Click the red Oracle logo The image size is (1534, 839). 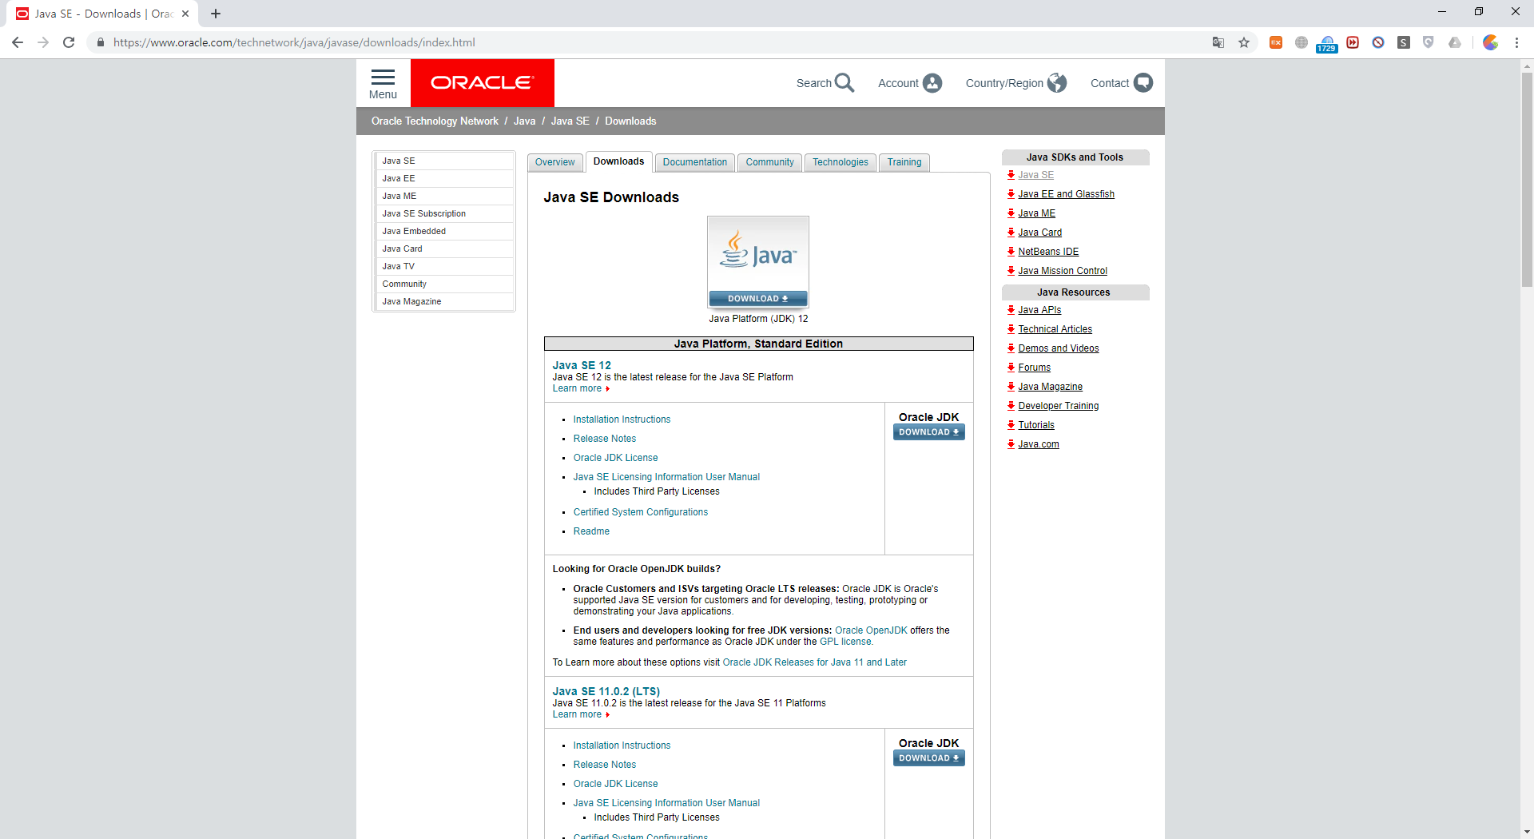coord(482,83)
